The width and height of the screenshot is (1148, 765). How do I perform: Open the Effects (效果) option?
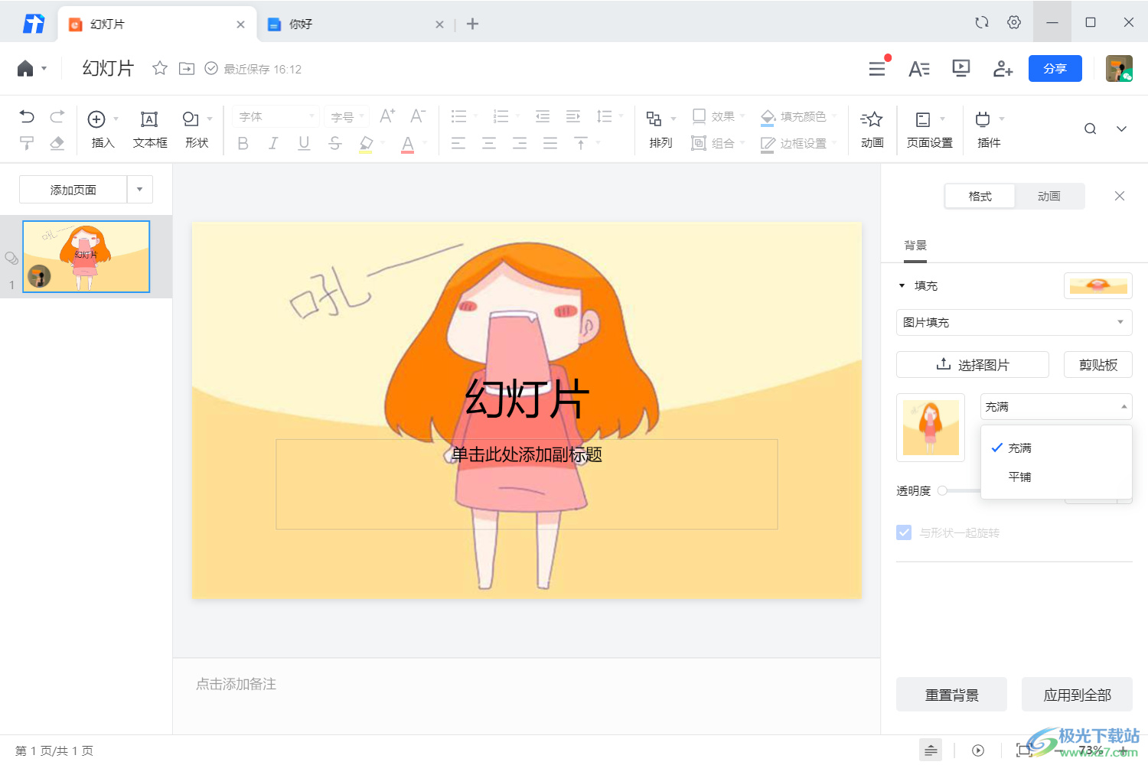point(717,116)
